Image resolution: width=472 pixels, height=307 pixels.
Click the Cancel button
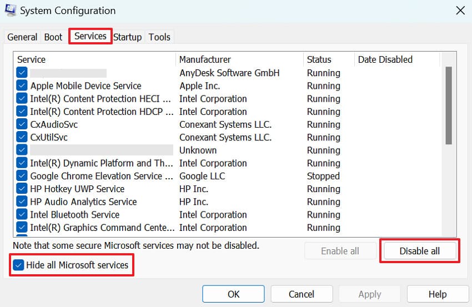point(302,294)
